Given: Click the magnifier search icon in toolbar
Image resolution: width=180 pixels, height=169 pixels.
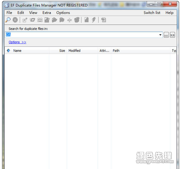Looking at the screenshot, I should [8, 20].
